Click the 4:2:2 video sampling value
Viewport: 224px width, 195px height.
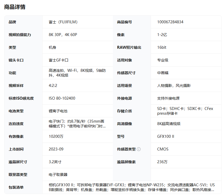(53, 86)
